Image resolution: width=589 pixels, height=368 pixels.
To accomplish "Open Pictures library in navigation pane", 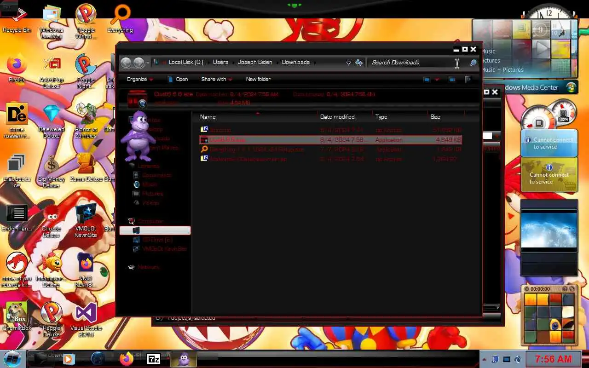I will click(x=148, y=194).
